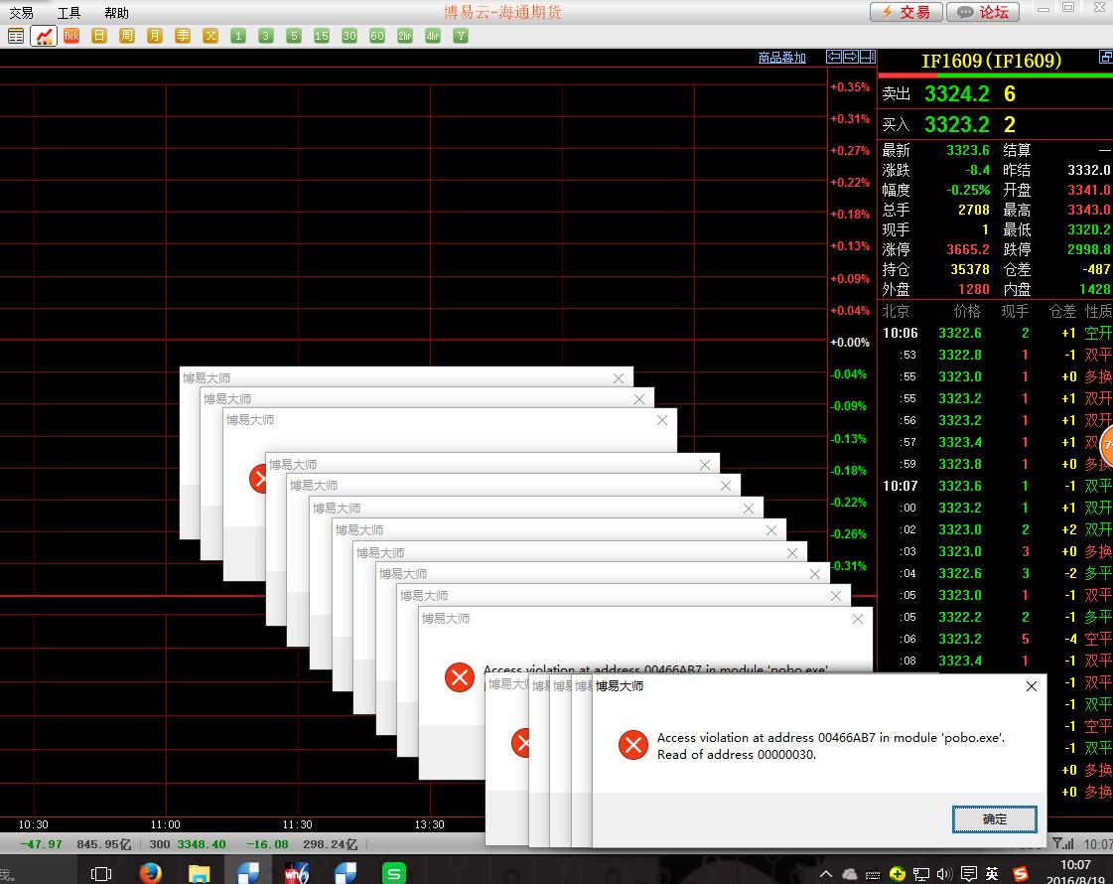Select the intraday trend chart icon

pyautogui.click(x=44, y=36)
